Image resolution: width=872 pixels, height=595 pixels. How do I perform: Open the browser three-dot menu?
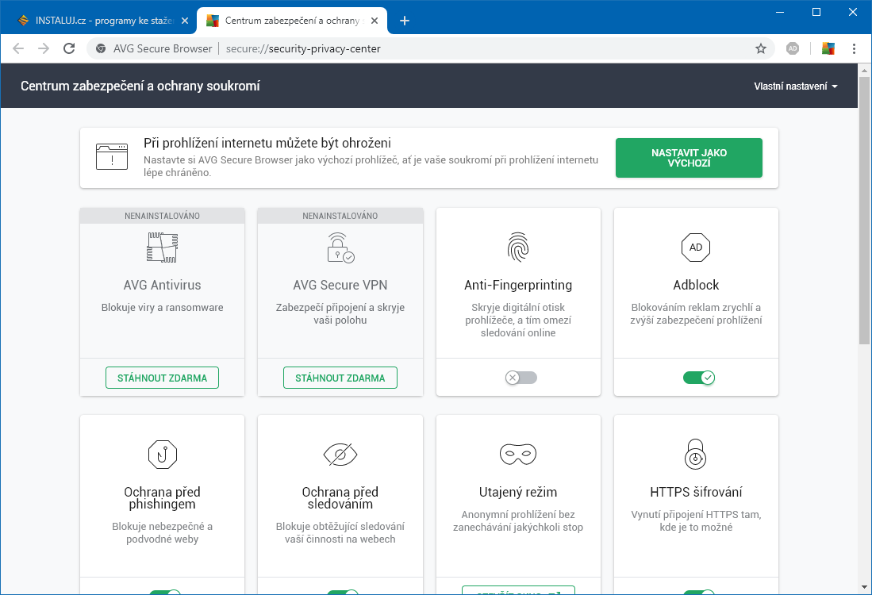point(854,48)
